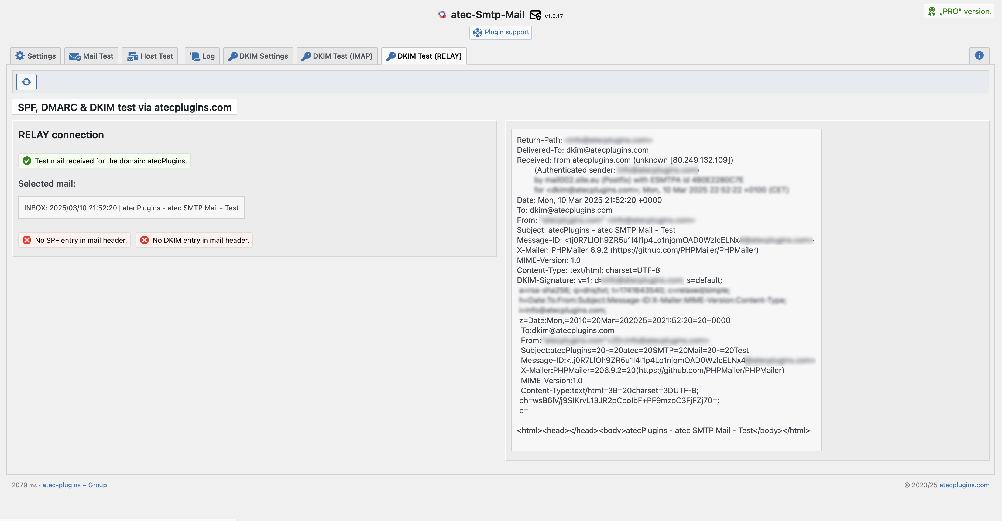The width and height of the screenshot is (1002, 521).
Task: Switch to DKIM Test (IMAP) tab
Action: [x=337, y=56]
